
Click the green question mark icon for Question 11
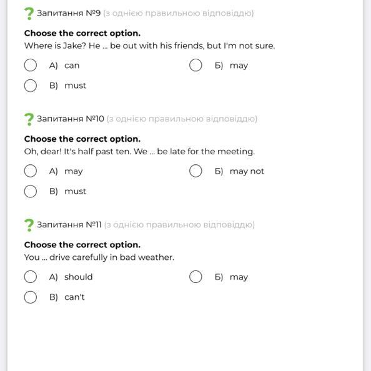[29, 225]
